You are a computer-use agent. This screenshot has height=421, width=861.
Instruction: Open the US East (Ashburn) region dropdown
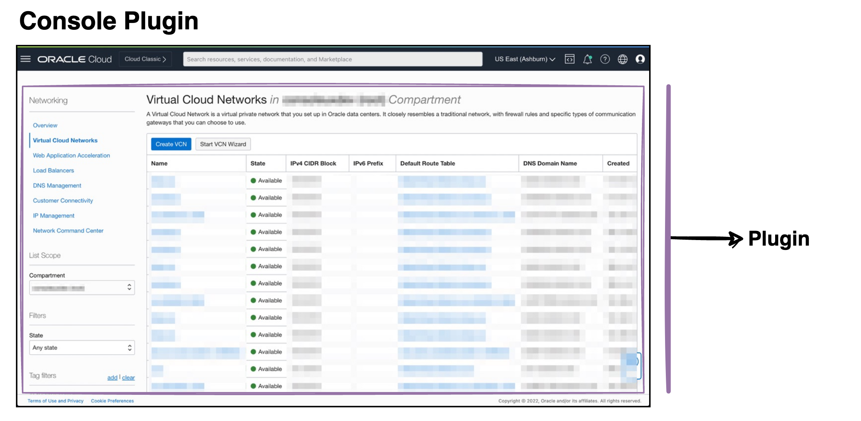point(524,59)
